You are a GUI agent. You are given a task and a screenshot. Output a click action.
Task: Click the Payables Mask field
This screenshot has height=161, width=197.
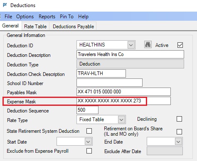(x=123, y=92)
